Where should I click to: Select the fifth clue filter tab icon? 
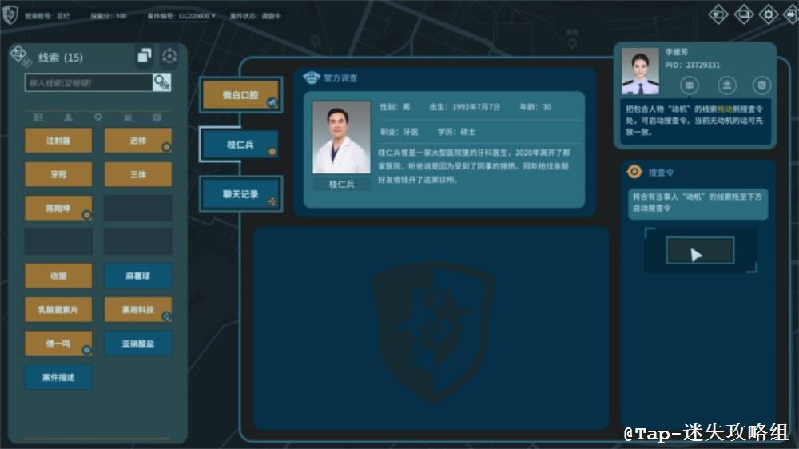point(157,117)
